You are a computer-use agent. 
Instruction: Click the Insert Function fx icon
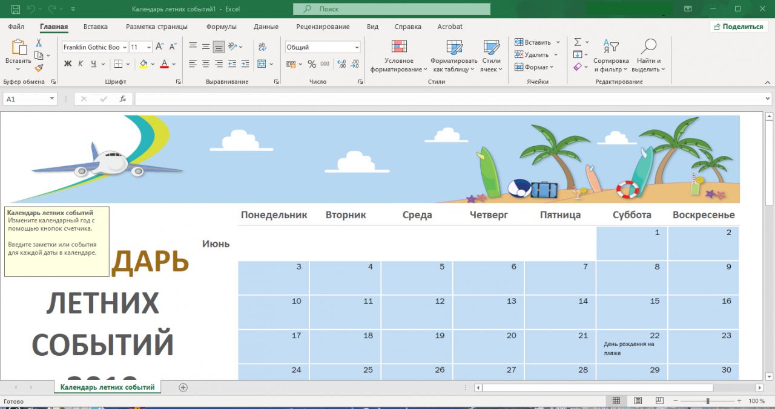tap(123, 99)
